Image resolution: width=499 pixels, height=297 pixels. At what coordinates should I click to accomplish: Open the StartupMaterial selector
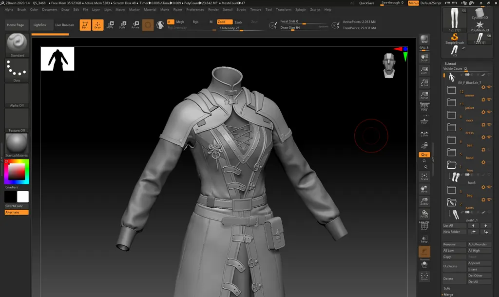coord(17,145)
